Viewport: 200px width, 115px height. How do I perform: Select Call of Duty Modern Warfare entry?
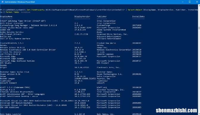[15, 39]
